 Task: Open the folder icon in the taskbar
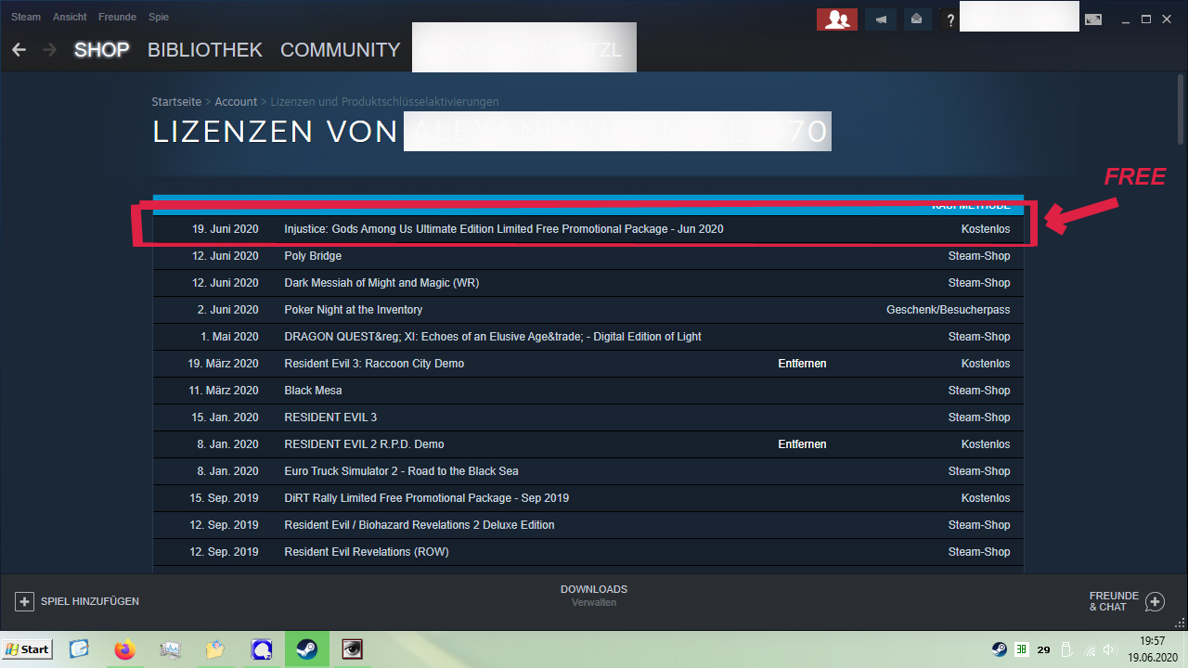click(215, 649)
